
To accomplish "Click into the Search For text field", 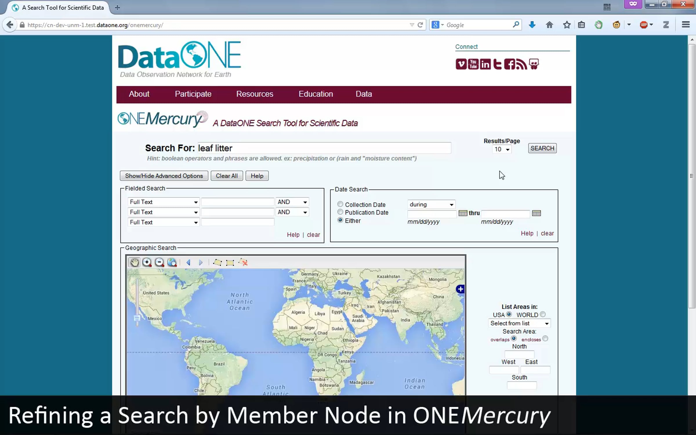I will (324, 148).
